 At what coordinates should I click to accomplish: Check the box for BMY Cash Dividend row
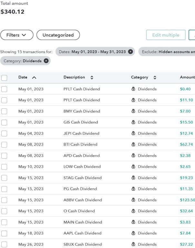[4, 111]
